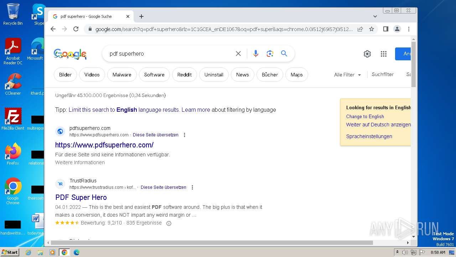
Task: Click the Google doodle logo
Action: coord(70,54)
